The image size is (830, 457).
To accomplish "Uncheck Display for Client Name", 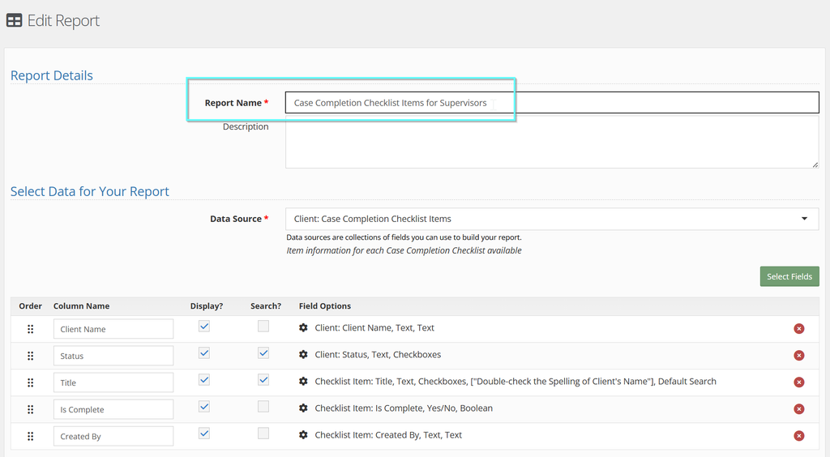I will click(203, 327).
